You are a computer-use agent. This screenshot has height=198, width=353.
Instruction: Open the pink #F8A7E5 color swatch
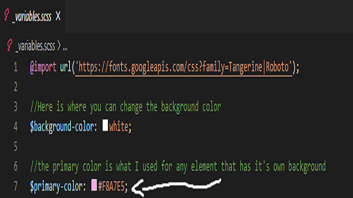coord(94,185)
